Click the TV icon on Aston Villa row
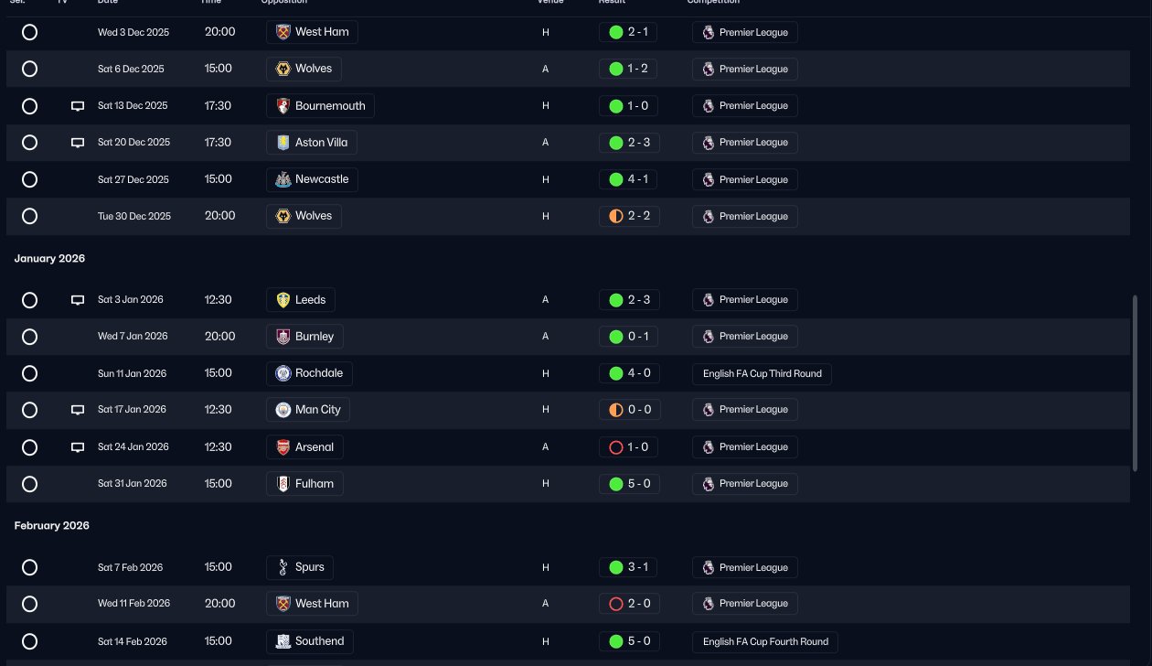 point(78,143)
